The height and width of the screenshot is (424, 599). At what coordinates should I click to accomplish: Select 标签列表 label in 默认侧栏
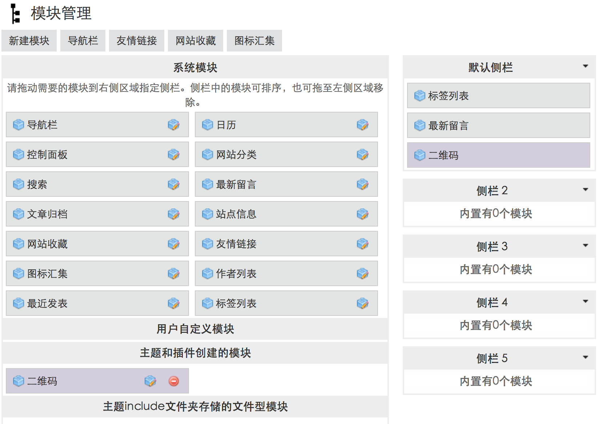click(x=449, y=96)
